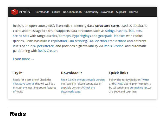Viewport: 165px width, 124px height.
Task: Open the Support nav link
Action: 121,12
